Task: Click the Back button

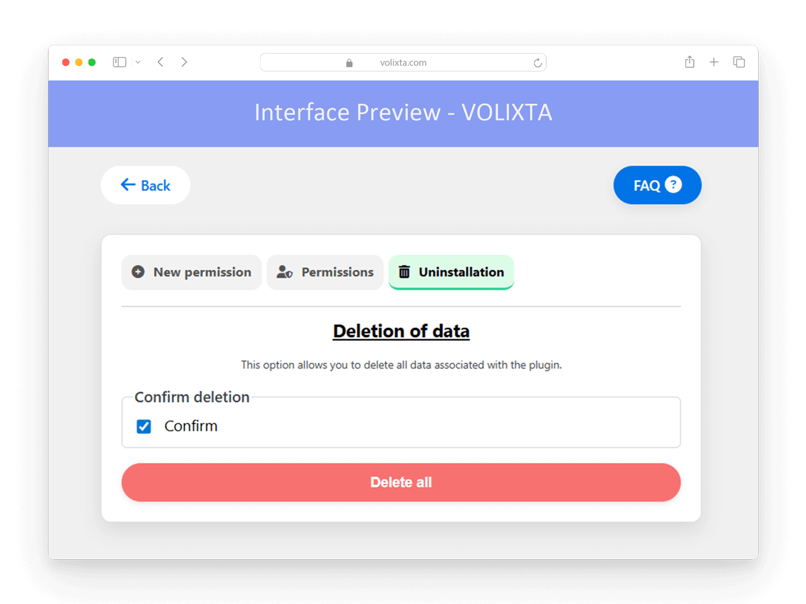Action: (x=145, y=185)
